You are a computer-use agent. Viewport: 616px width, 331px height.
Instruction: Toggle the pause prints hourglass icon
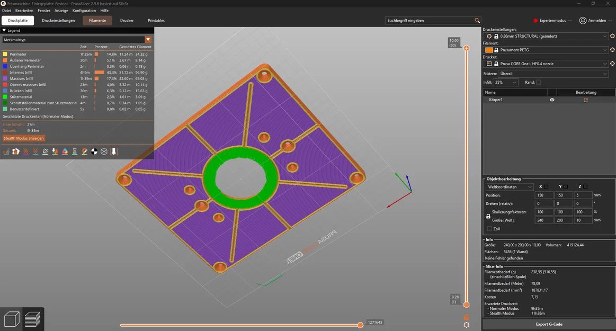(75, 151)
